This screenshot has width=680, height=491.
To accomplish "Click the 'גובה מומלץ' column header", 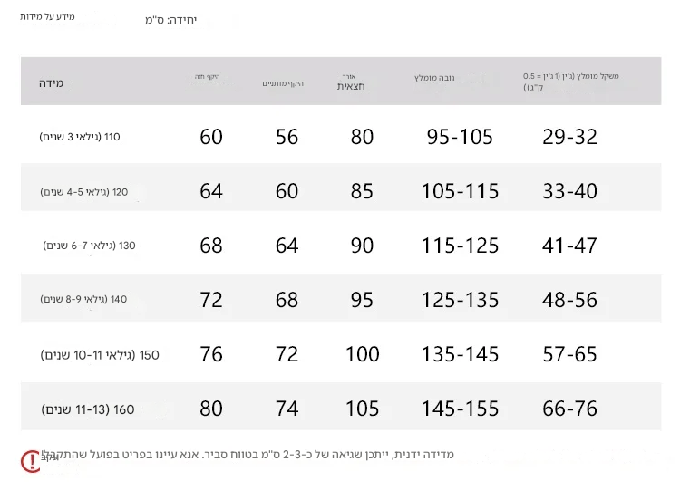I will pos(433,79).
